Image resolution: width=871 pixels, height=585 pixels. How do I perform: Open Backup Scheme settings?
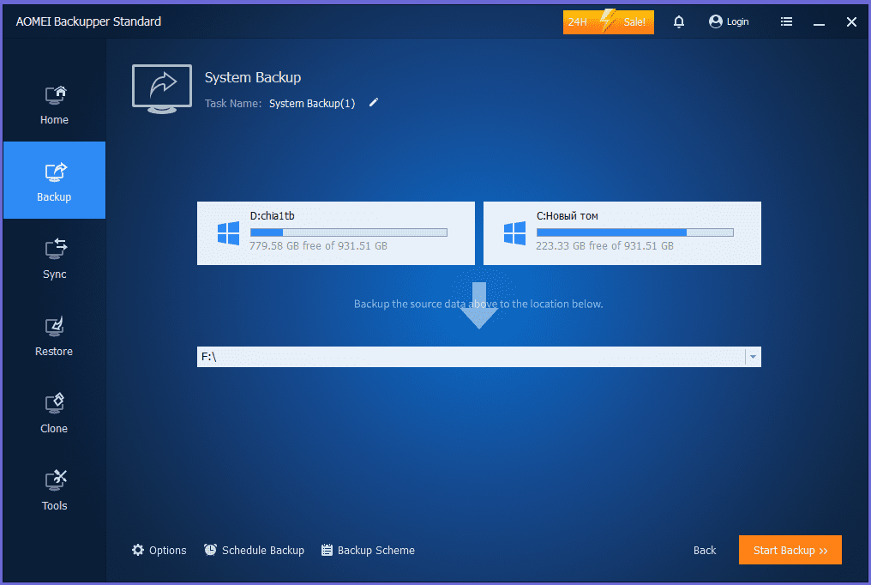(x=369, y=550)
